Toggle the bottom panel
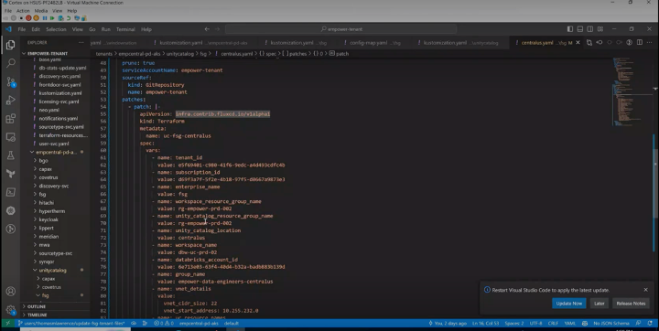Viewport: 659px width, 331px height. tap(580, 29)
